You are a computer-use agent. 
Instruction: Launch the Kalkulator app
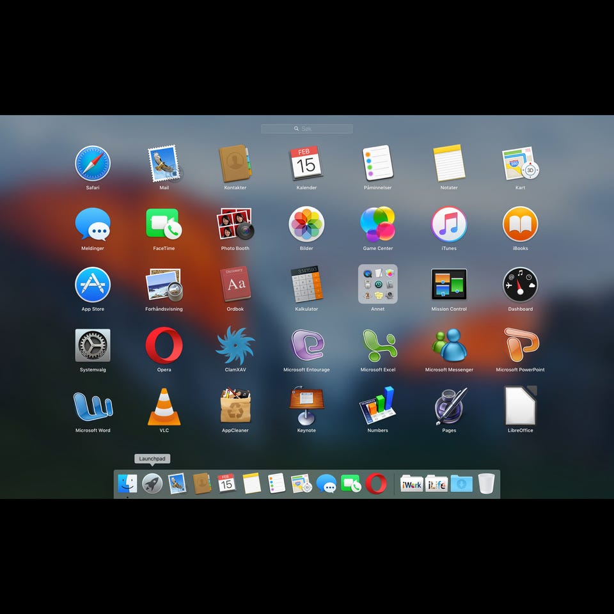click(306, 285)
